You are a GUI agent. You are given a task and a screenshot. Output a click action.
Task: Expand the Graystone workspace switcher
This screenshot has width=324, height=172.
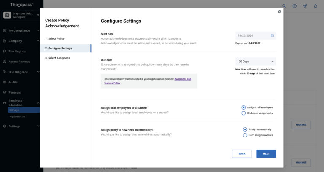tap(37, 15)
